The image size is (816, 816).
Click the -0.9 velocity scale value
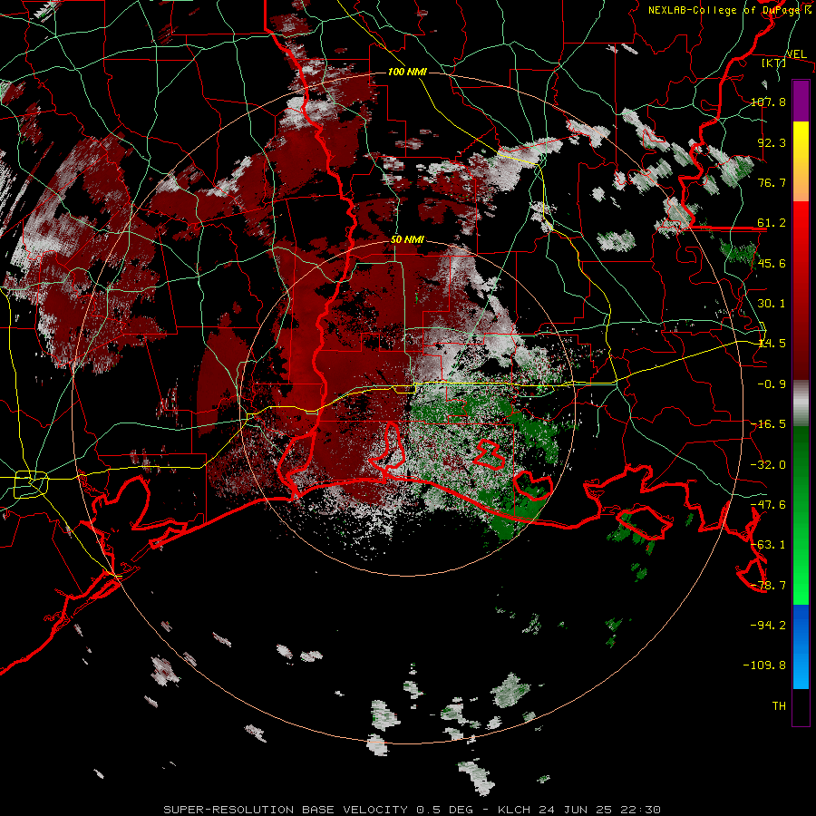pyautogui.click(x=772, y=384)
